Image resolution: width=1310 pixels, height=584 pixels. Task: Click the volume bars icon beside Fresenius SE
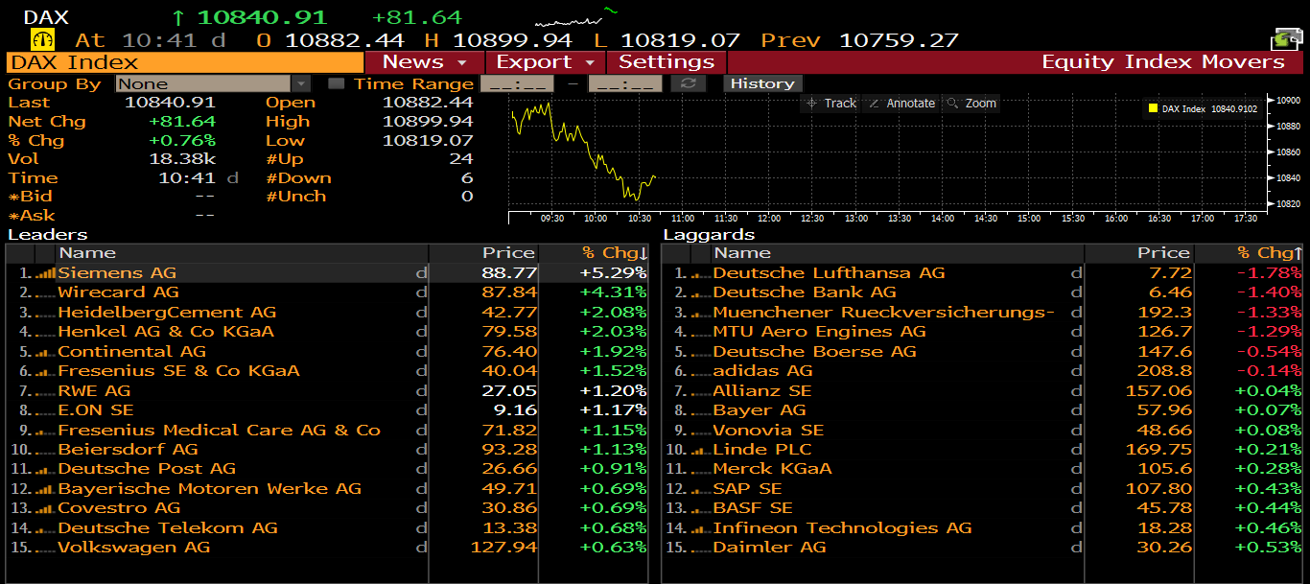pyautogui.click(x=45, y=371)
